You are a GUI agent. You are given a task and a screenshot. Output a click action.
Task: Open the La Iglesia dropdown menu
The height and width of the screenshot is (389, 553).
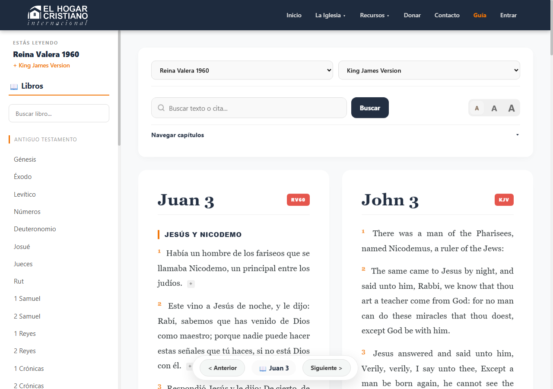331,15
